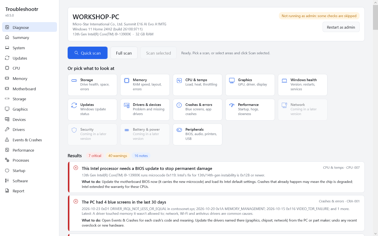Filter results by 7 critical badge
Viewport: 378px width, 236px height.
[95, 156]
